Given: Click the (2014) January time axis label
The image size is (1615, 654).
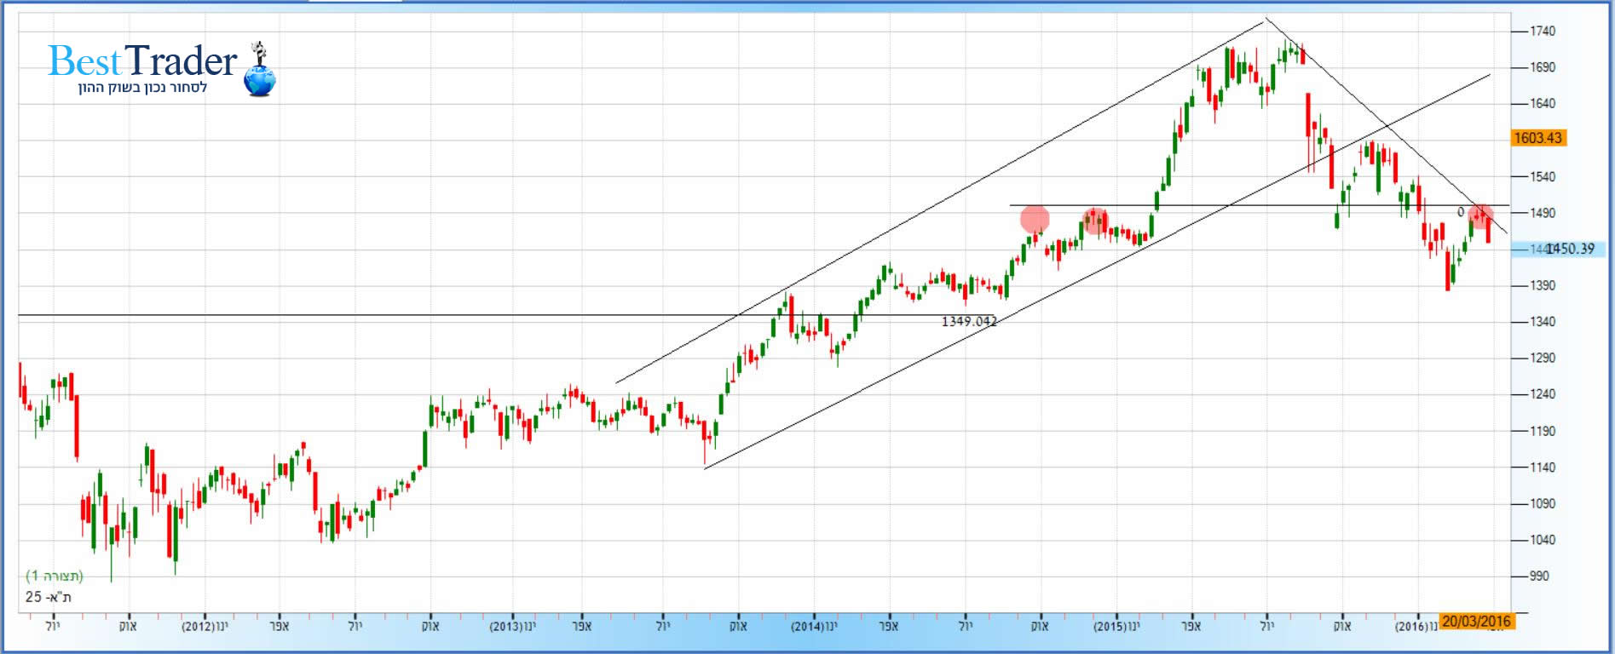Looking at the screenshot, I should pos(814,627).
